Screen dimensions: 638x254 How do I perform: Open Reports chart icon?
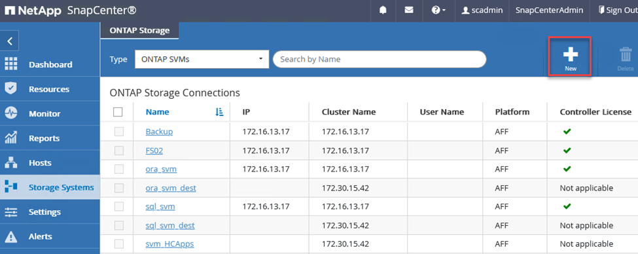pyautogui.click(x=11, y=138)
